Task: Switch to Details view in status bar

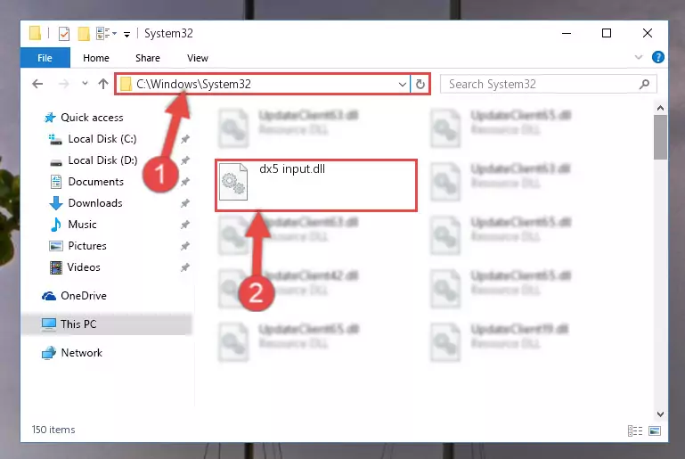Action: pos(635,431)
